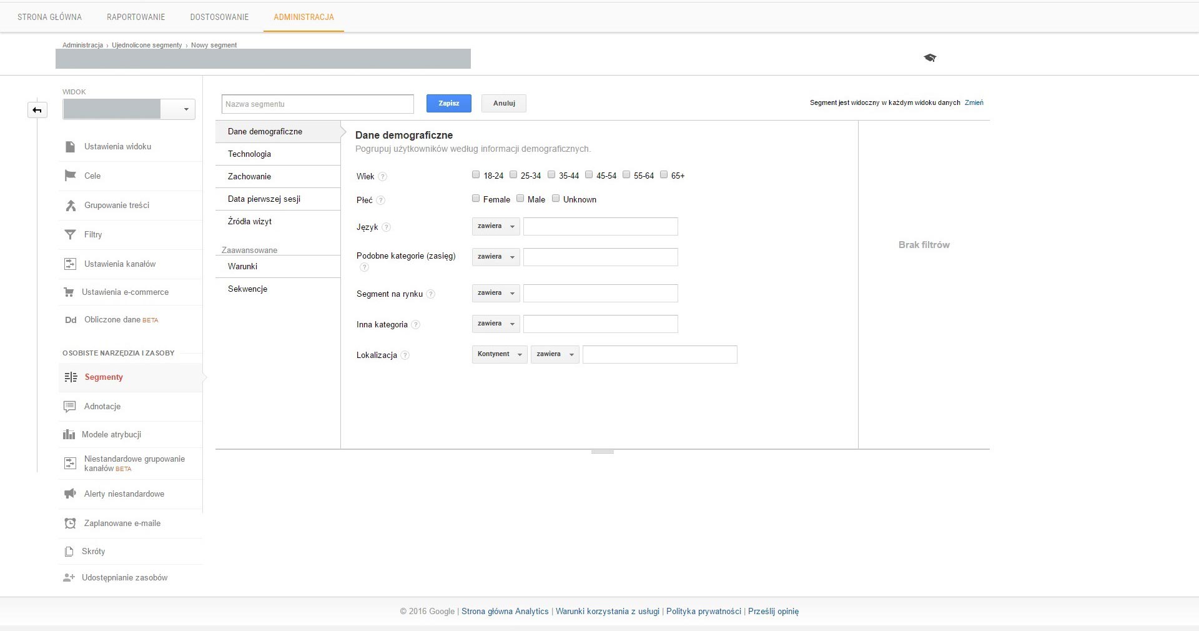Click the Język value text field

pyautogui.click(x=601, y=226)
